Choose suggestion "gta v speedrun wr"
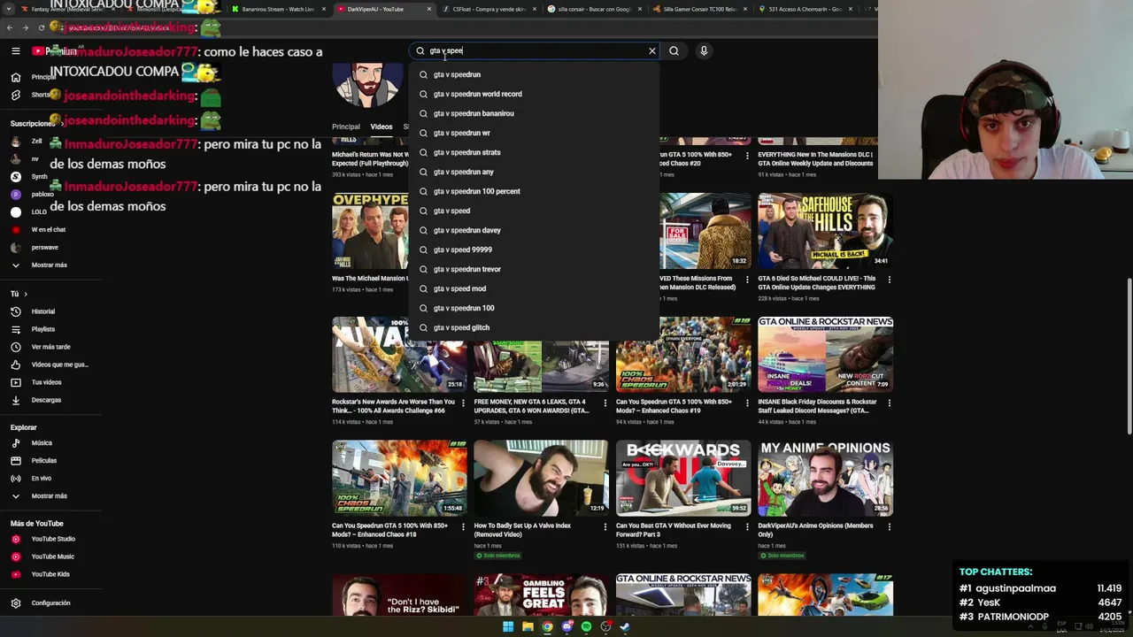Screen dimensions: 1133x637 click(534, 133)
